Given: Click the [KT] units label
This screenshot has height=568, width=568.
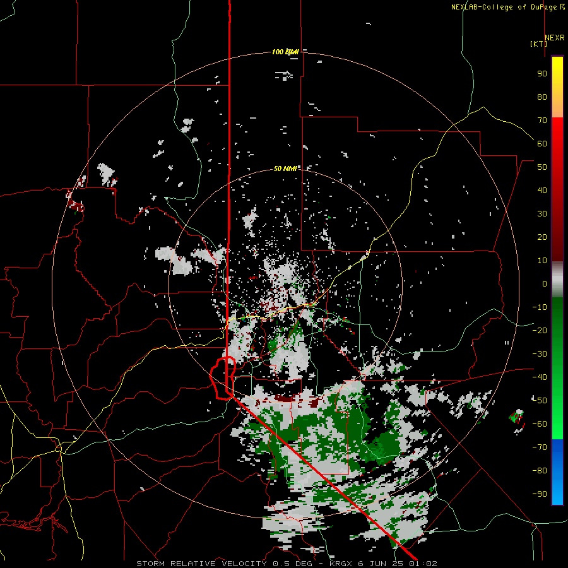Looking at the screenshot, I should (x=538, y=44).
